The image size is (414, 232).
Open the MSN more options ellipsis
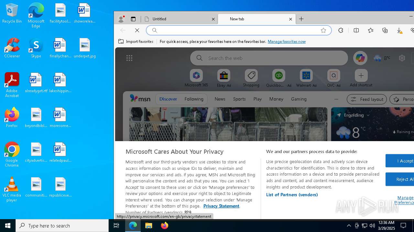[x=336, y=99]
